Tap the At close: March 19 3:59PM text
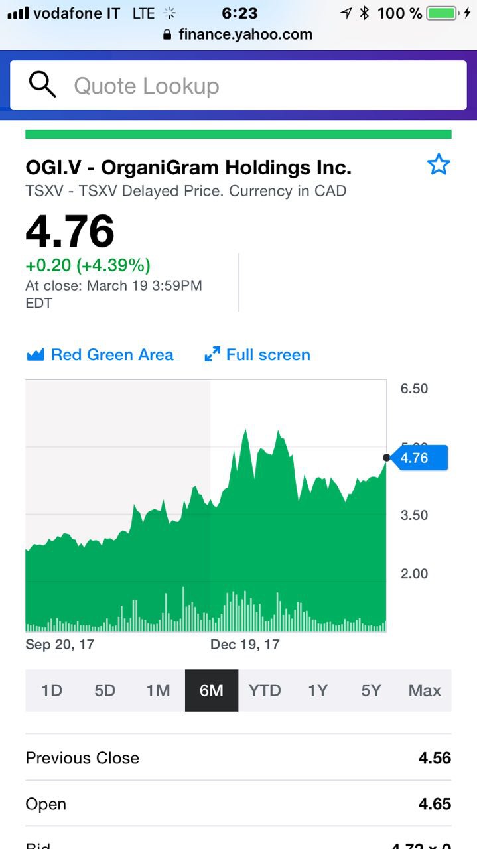This screenshot has width=477, height=849. tap(113, 294)
